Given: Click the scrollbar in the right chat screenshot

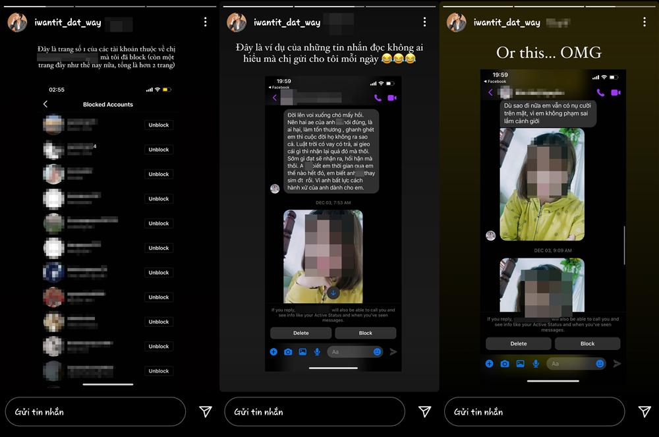Looking at the screenshot, I should 624,244.
